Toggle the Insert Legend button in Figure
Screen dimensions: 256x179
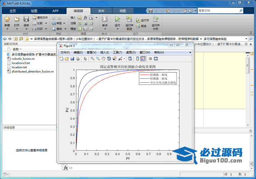pyautogui.click(x=143, y=59)
